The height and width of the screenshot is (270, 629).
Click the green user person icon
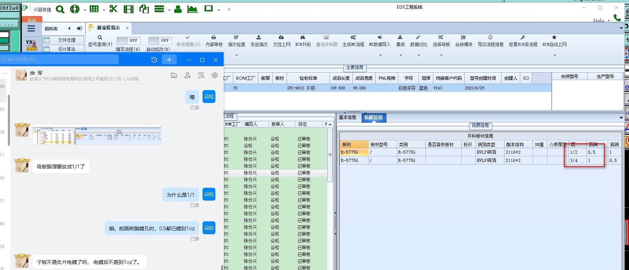point(178,9)
